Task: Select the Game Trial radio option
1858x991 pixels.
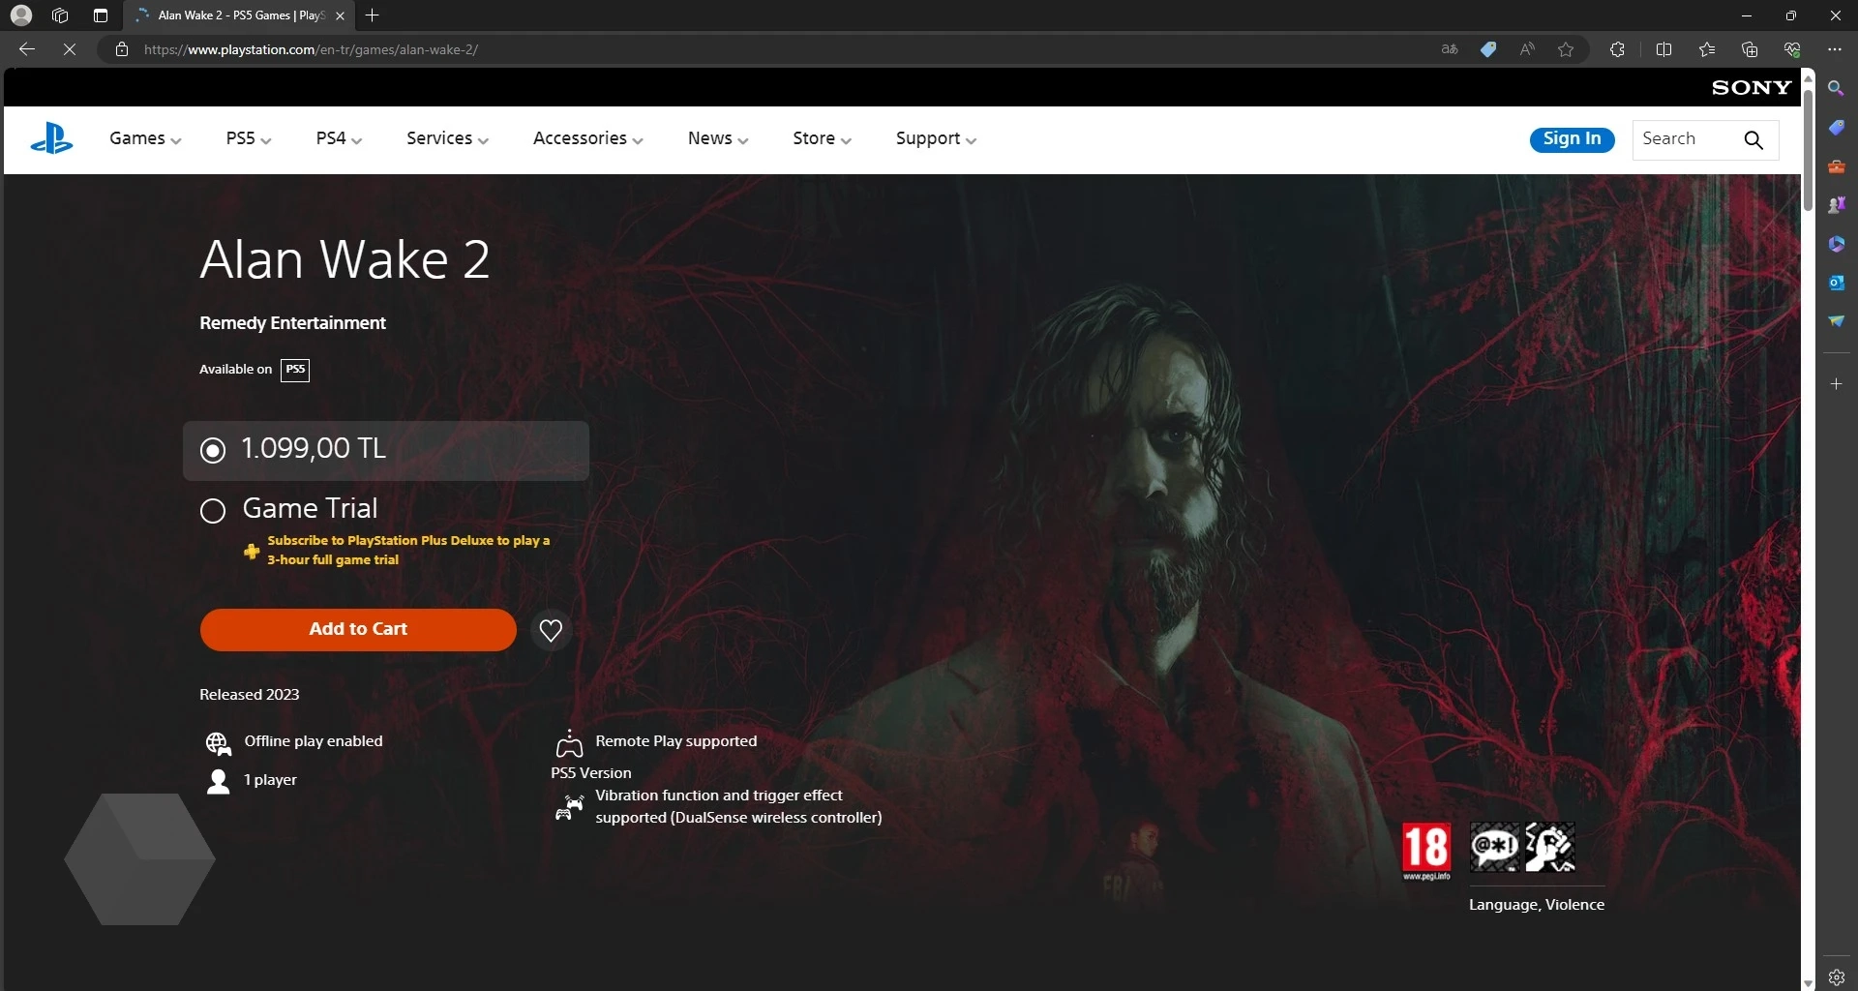Action: [x=213, y=510]
